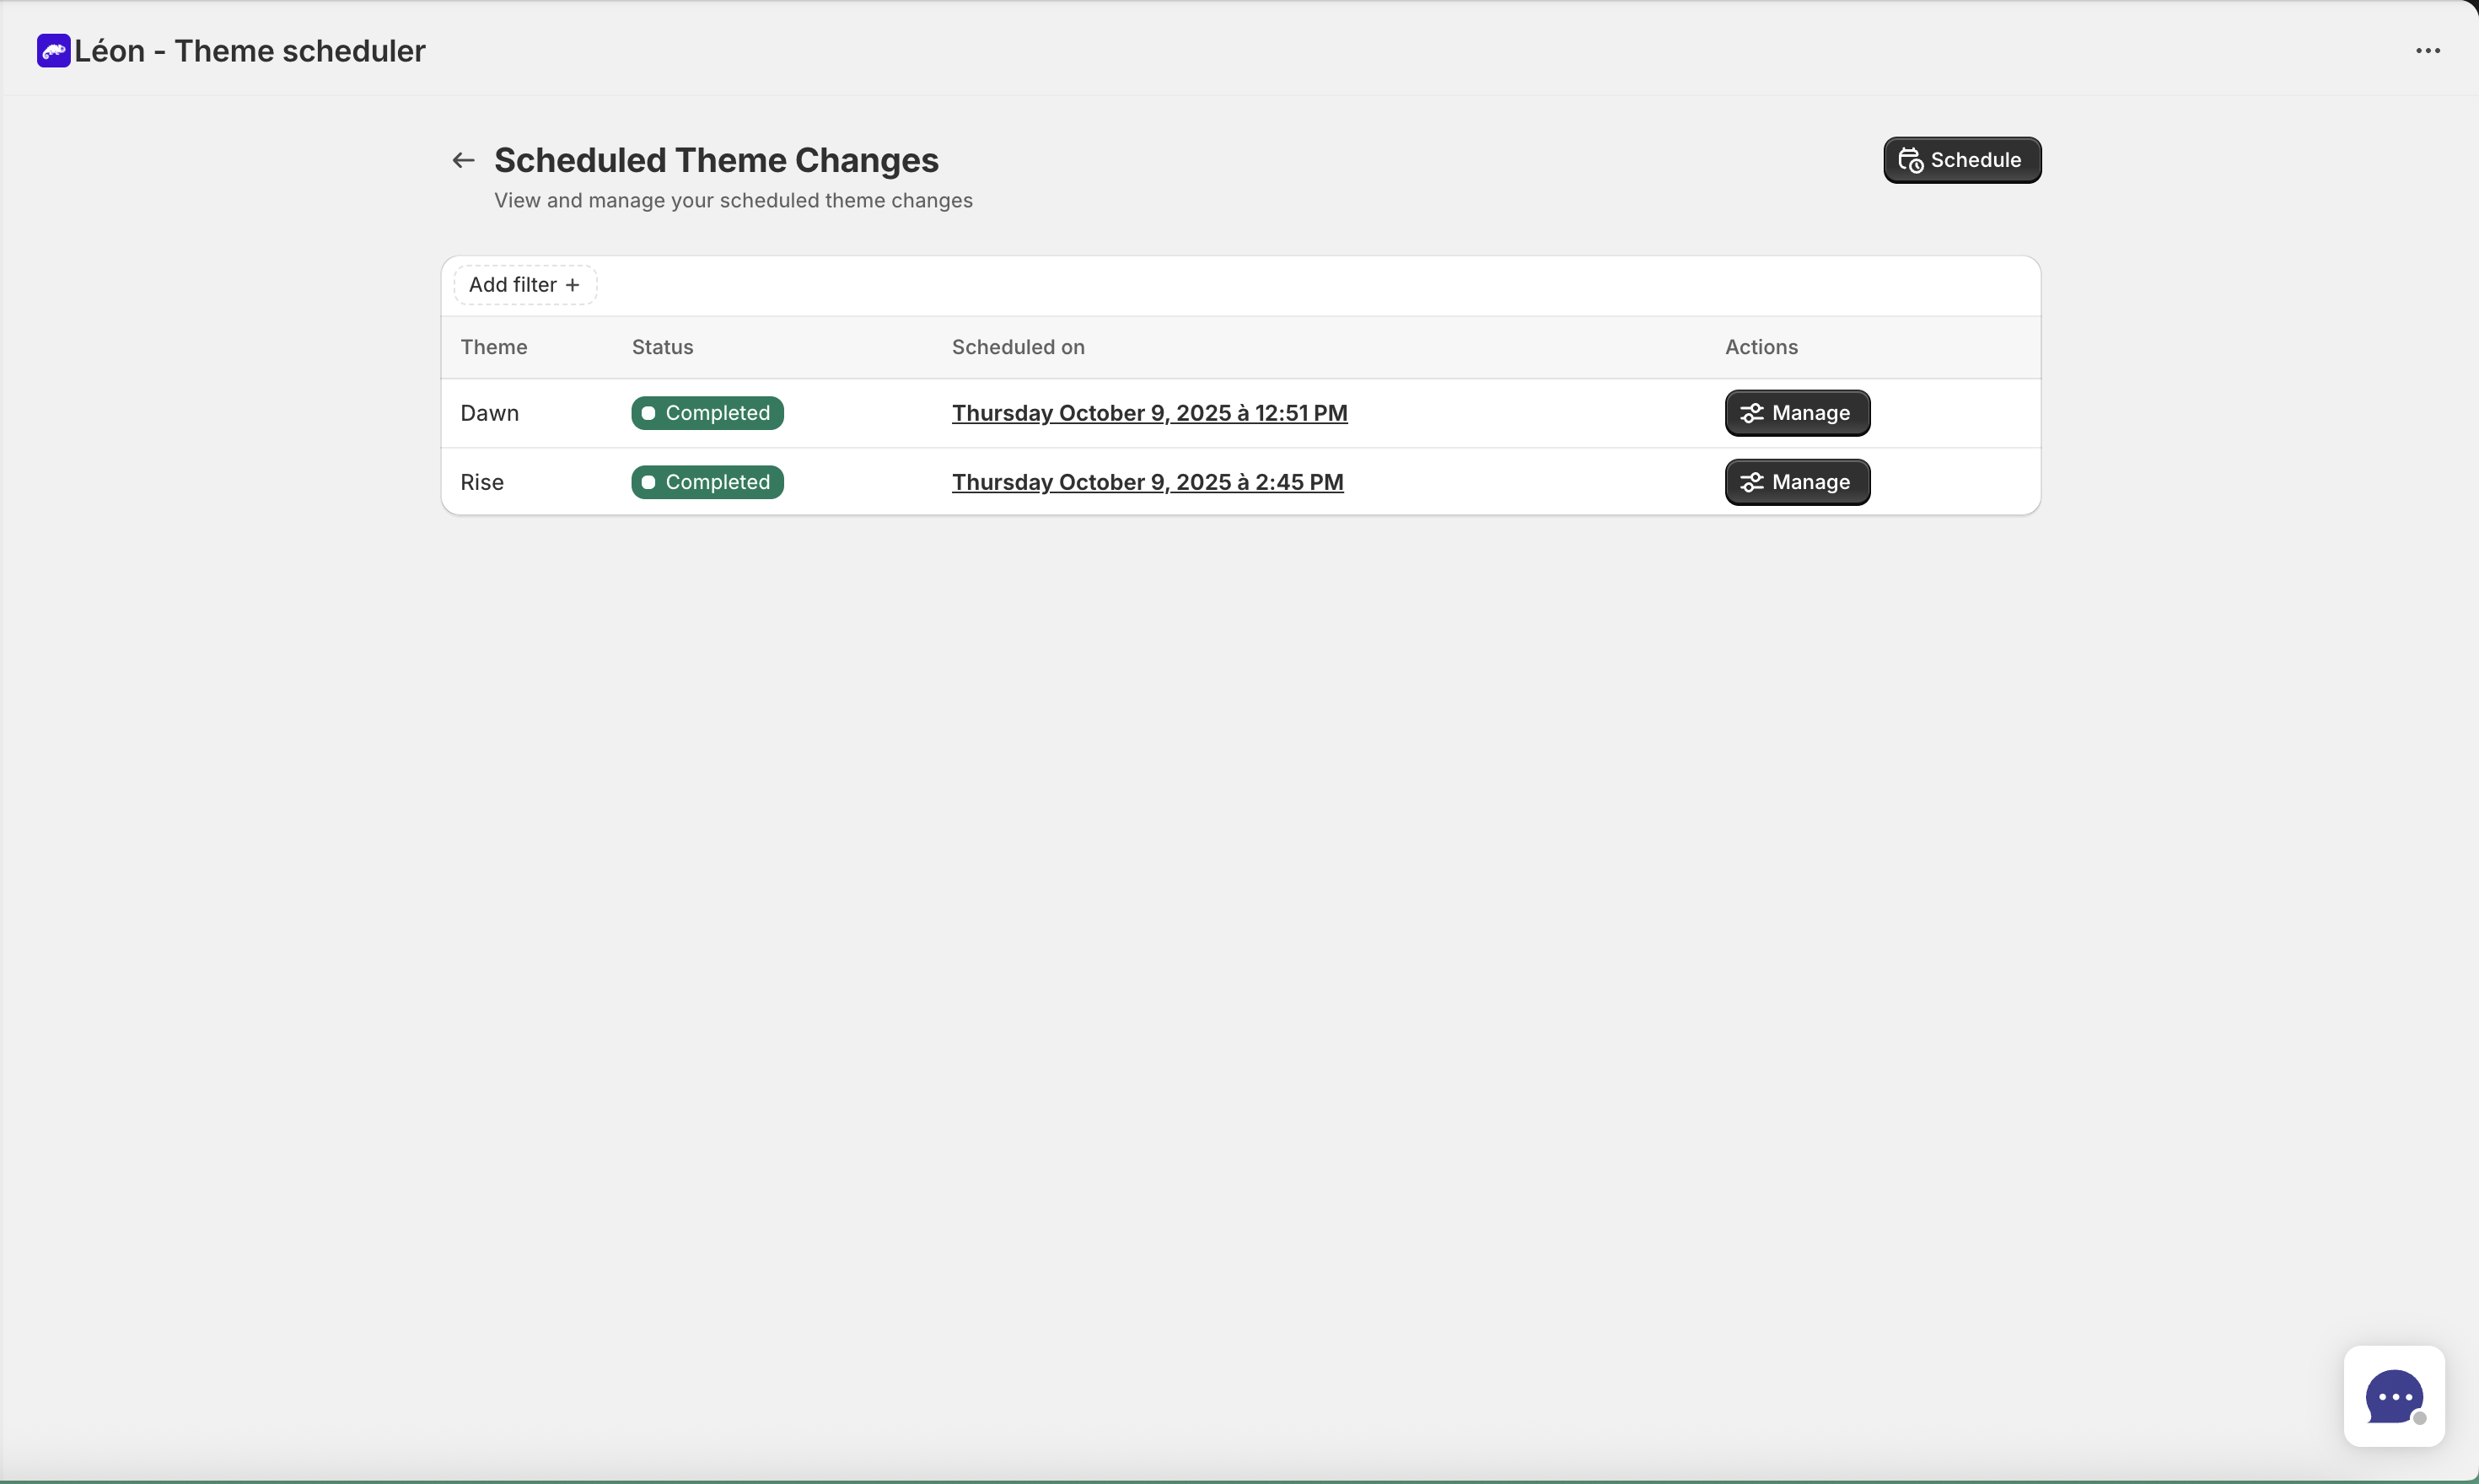
Task: Click Dawn's Completed status badge
Action: (706, 412)
